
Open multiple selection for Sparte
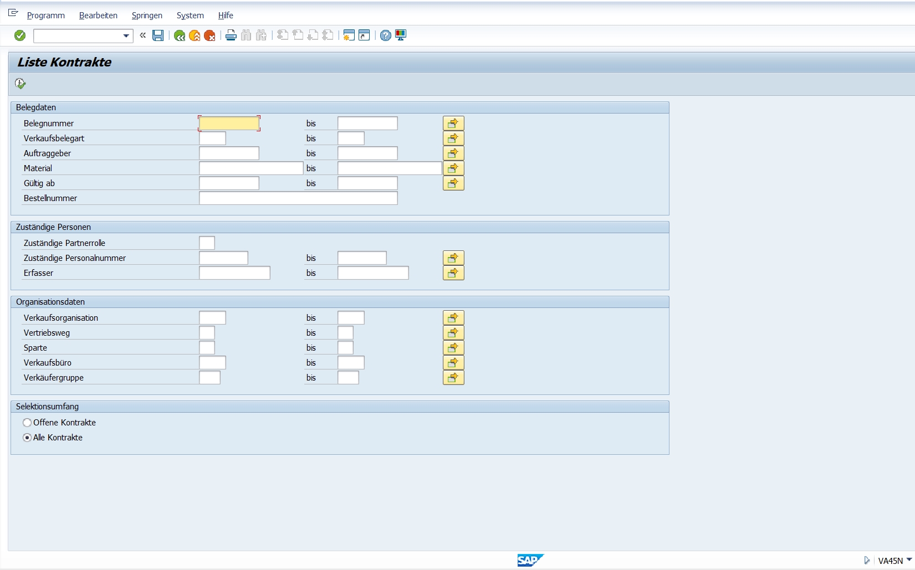point(453,347)
